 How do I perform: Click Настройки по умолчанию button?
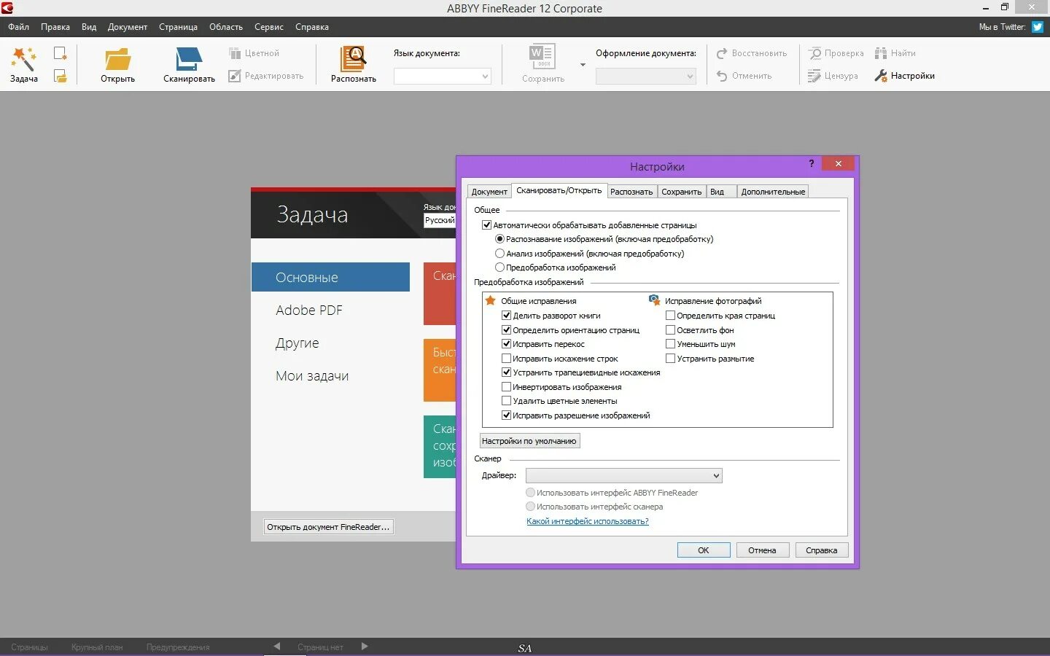pos(529,441)
